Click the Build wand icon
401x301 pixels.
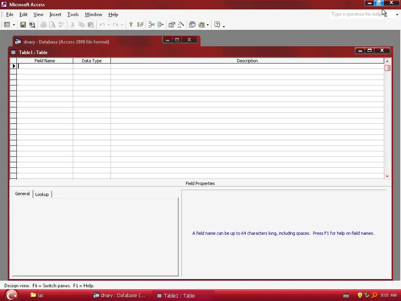(x=181, y=25)
